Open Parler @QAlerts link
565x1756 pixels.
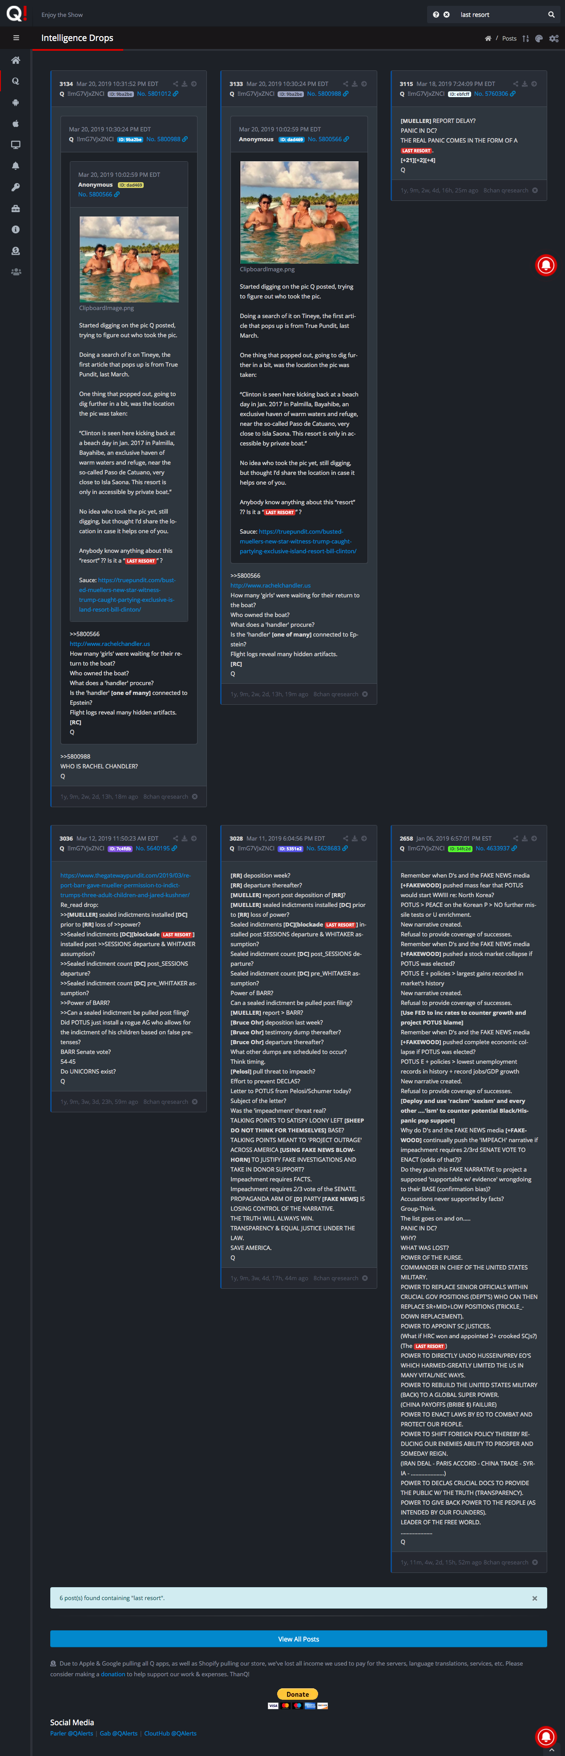(x=72, y=1734)
